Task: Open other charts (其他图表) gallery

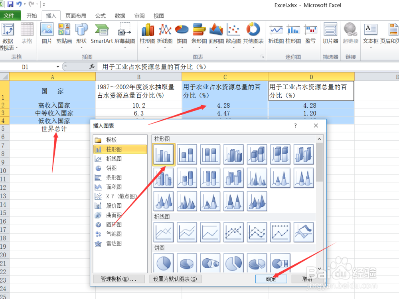Action: pos(253,35)
